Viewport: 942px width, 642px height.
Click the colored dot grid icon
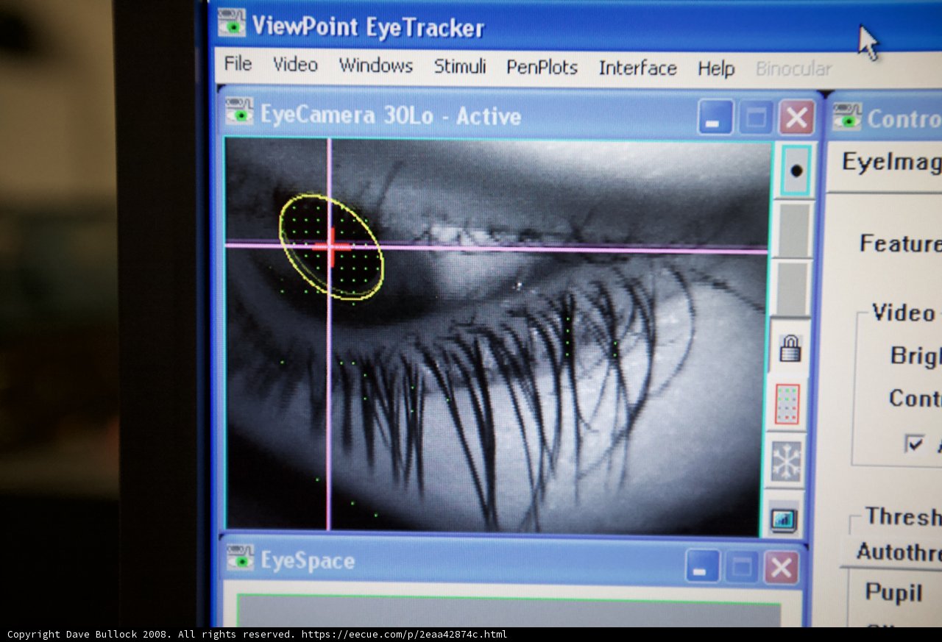point(787,404)
